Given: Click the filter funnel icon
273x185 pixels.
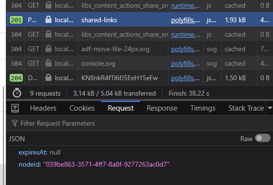Looking at the screenshot, I should tap(15, 123).
